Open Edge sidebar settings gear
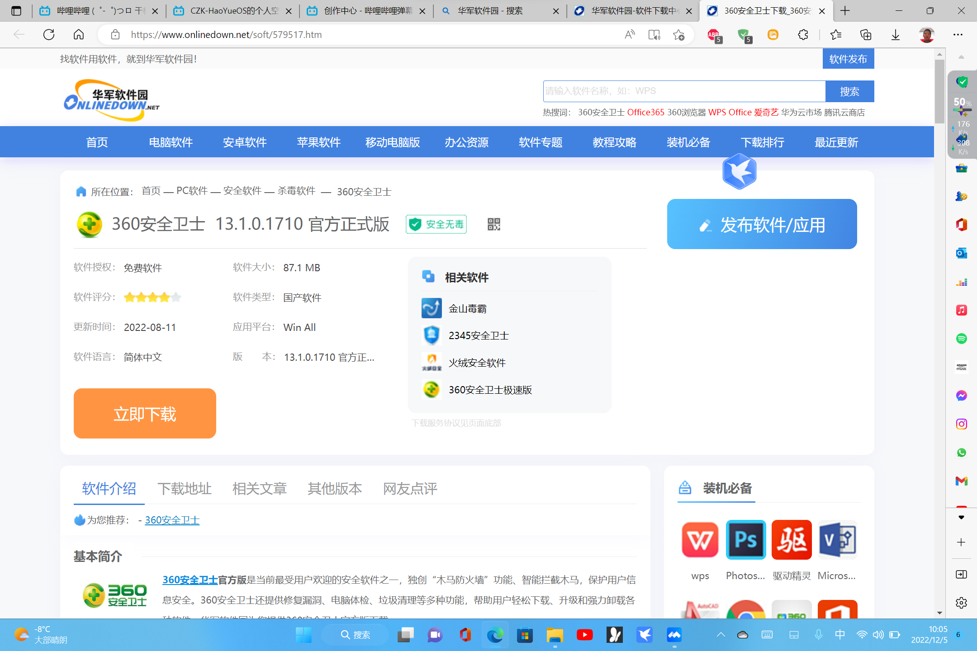 pos(962,603)
